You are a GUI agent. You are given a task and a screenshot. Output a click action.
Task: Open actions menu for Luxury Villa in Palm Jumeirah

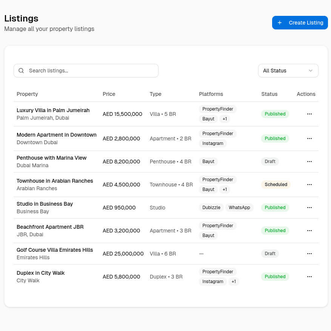(309, 114)
